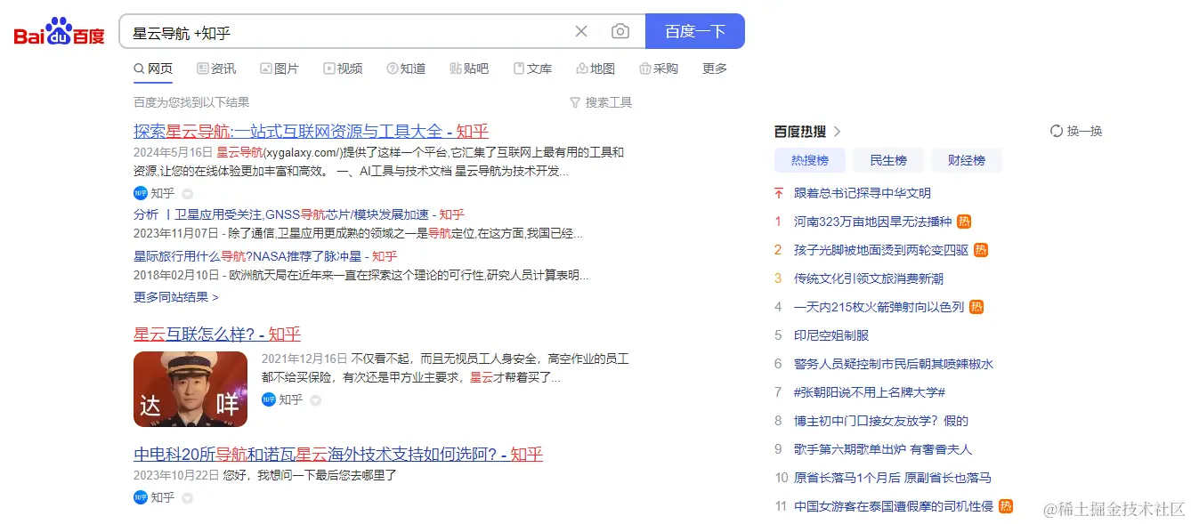Click inside the search input field

click(x=347, y=33)
